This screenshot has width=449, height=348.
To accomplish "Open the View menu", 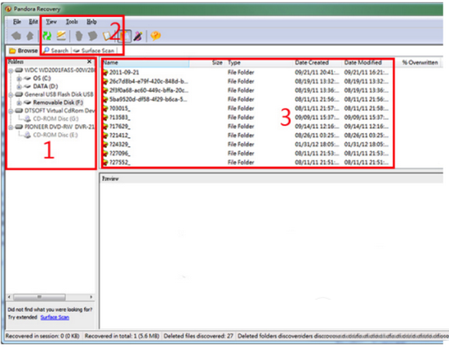I will tap(51, 22).
